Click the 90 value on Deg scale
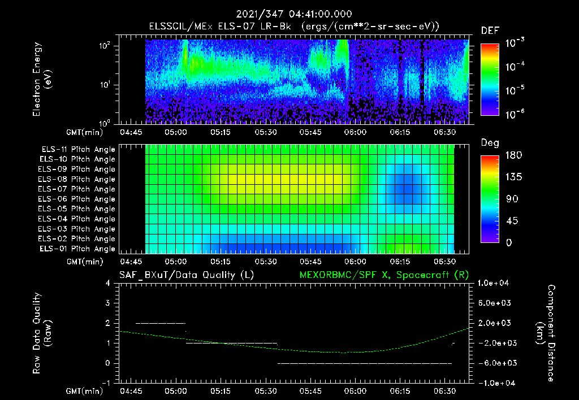The image size is (579, 400). (512, 199)
